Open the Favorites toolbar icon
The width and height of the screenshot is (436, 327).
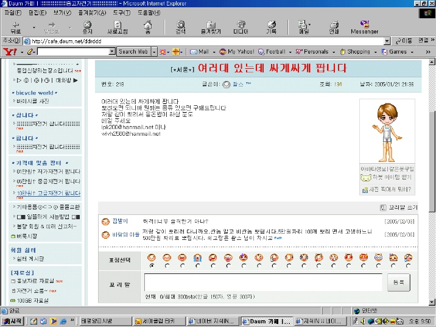click(210, 26)
